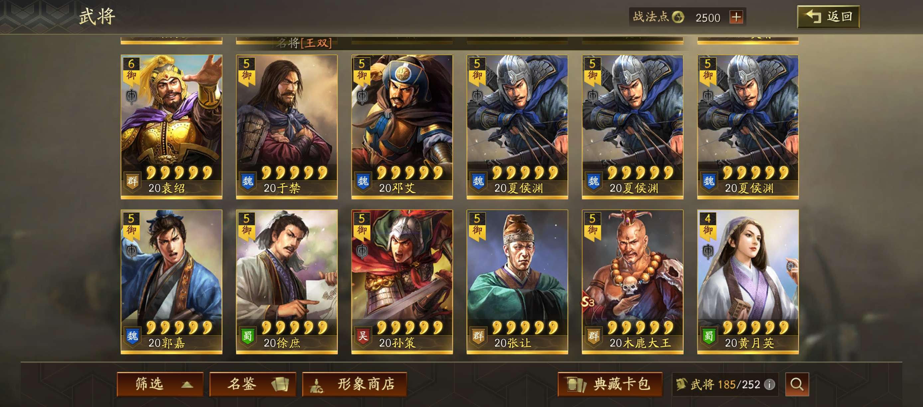This screenshot has height=407, width=923.
Task: Tap the 魏 faction badge on 郭嘉 card
Action: 132,336
